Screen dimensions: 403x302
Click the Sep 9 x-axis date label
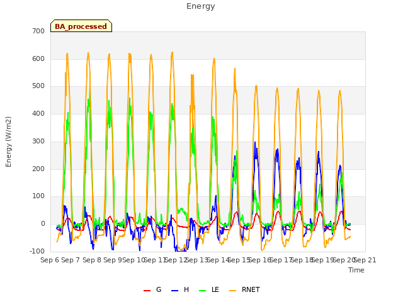coord(113,260)
